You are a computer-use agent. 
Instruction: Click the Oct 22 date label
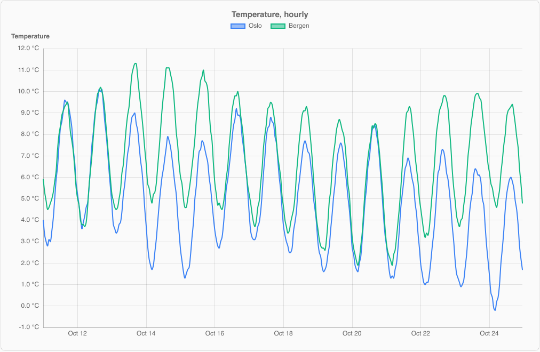[420, 333]
